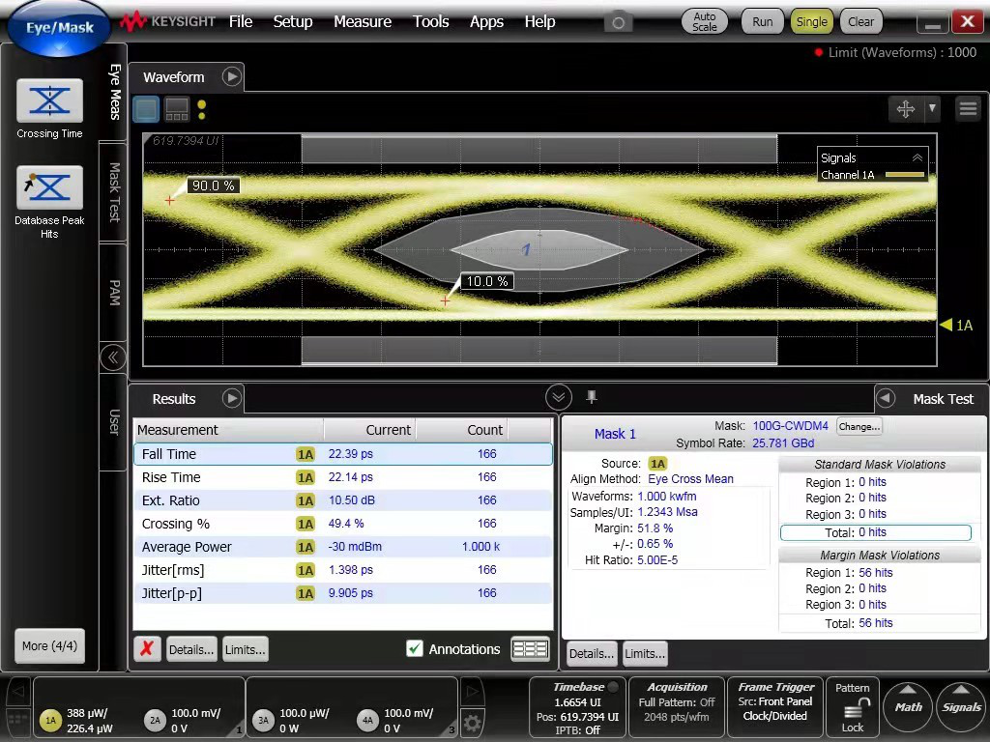This screenshot has width=990, height=742.
Task: Switch to the PAM side tab
Action: click(113, 292)
